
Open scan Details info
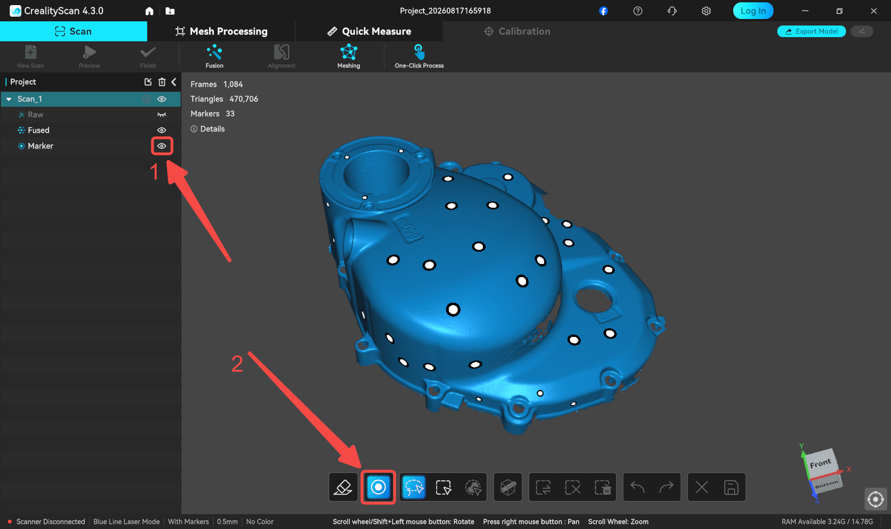point(207,129)
